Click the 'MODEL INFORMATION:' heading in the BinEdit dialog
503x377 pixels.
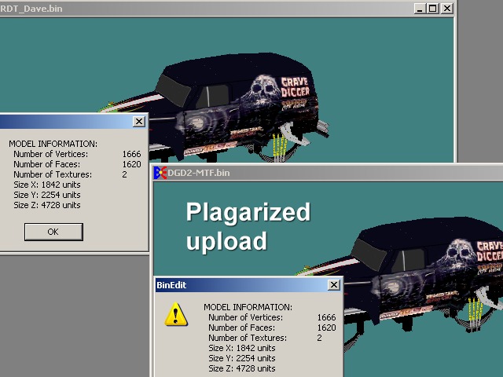click(x=248, y=307)
